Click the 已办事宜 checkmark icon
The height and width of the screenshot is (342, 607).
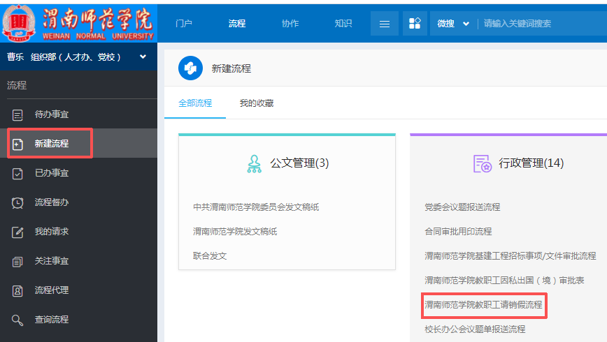[17, 173]
